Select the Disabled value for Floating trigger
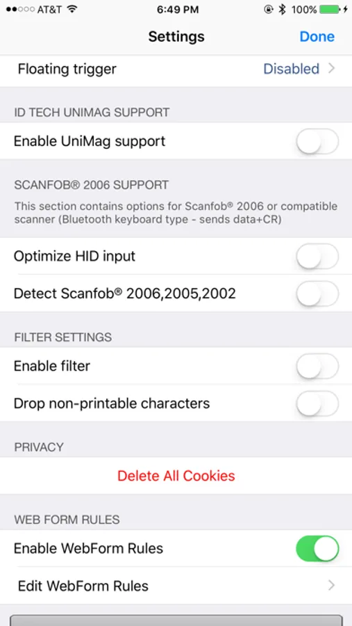The width and height of the screenshot is (352, 626). [292, 69]
